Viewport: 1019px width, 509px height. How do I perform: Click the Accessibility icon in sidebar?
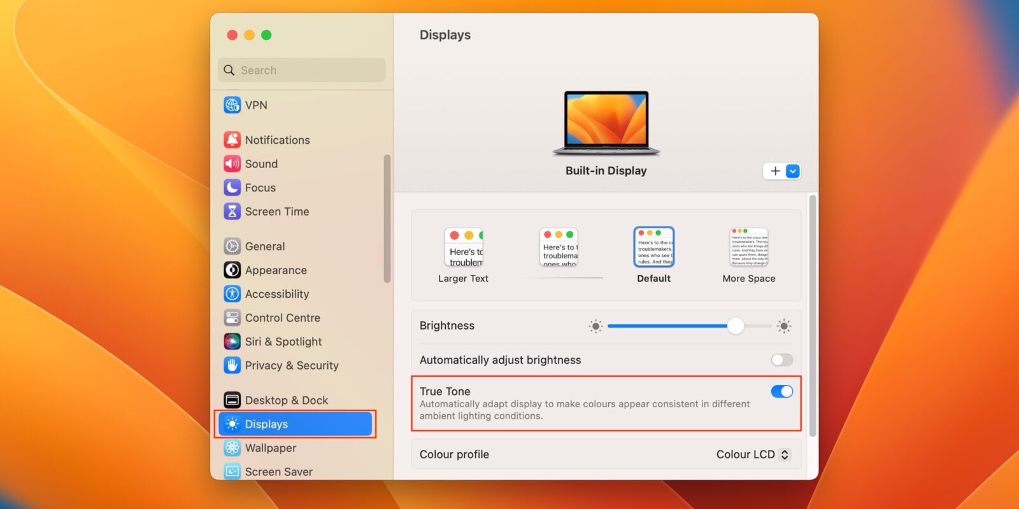232,294
